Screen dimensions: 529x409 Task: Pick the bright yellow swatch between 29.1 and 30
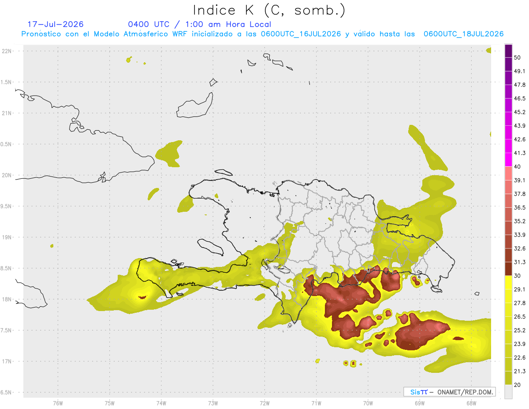click(x=508, y=282)
